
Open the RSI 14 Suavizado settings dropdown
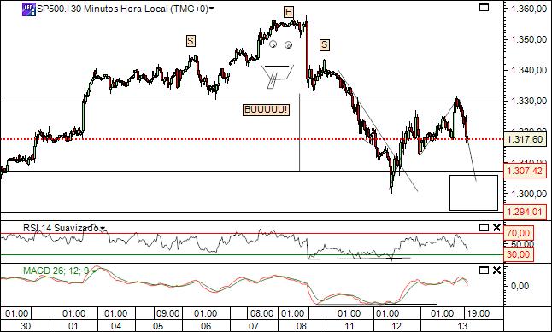[x=103, y=229]
